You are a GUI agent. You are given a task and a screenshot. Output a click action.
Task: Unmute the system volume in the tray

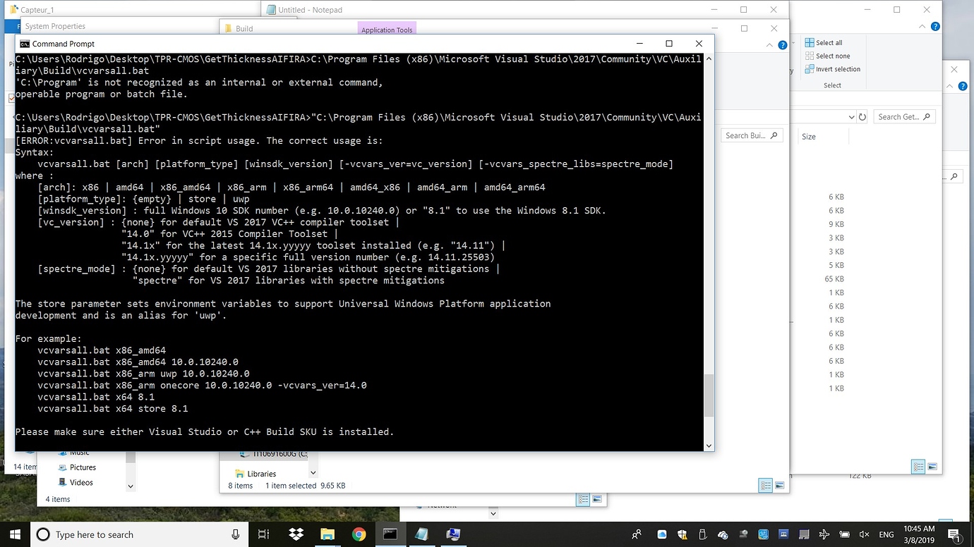[x=864, y=534]
